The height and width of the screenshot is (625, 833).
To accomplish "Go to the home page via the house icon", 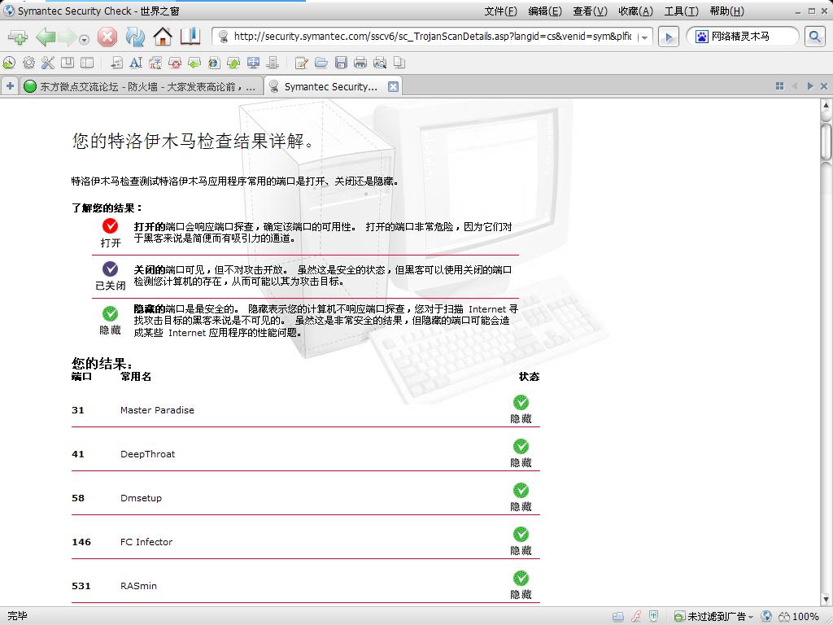I will tap(163, 37).
